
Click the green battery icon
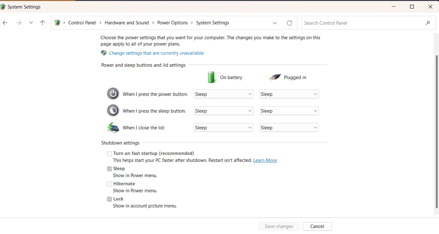click(x=211, y=77)
